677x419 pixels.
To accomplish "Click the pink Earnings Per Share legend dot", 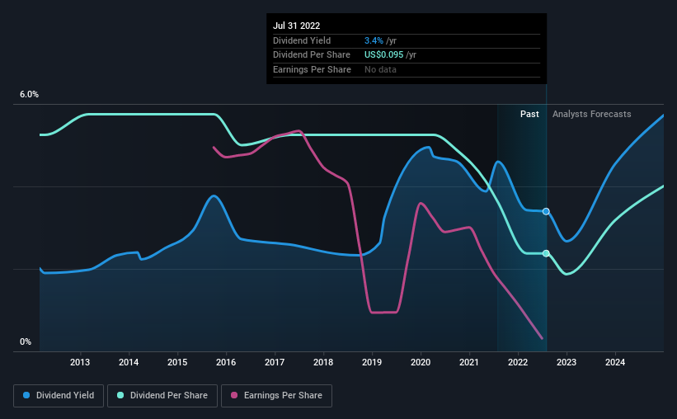I will tap(234, 395).
